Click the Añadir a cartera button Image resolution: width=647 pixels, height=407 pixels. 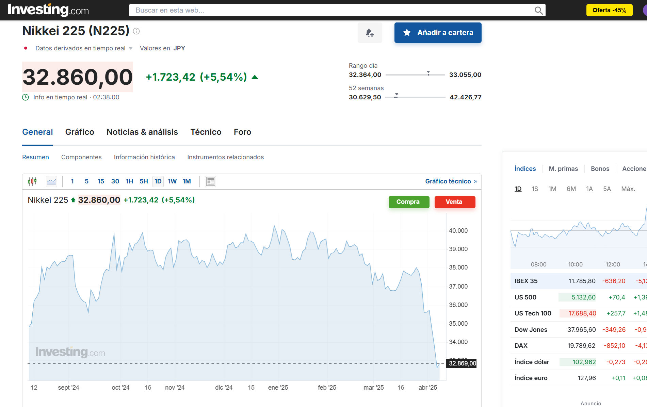pos(438,33)
